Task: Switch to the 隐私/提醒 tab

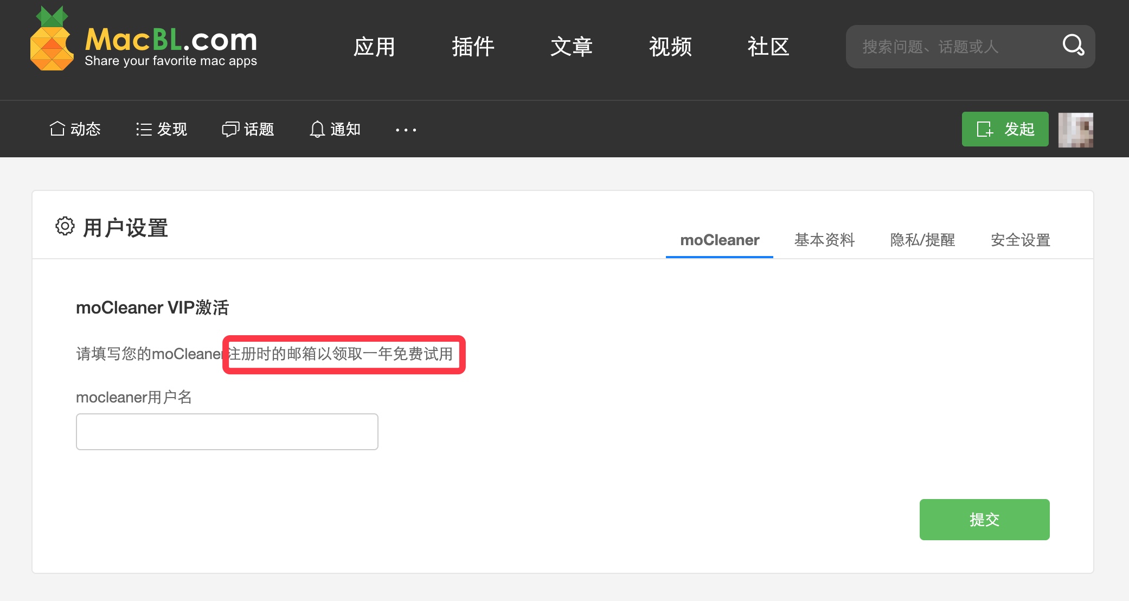Action: [922, 240]
